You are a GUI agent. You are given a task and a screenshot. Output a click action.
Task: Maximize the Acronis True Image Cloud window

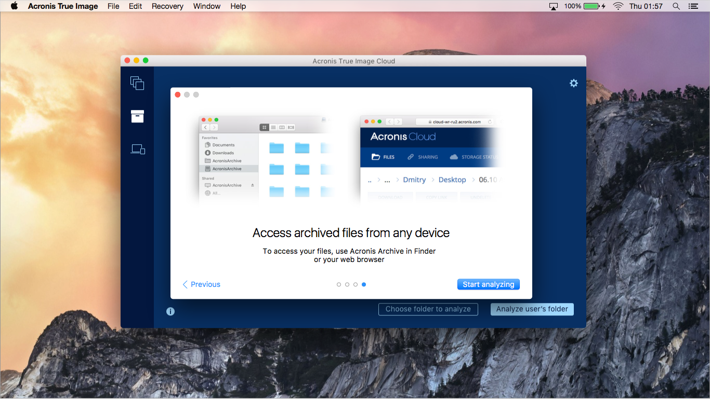click(146, 61)
